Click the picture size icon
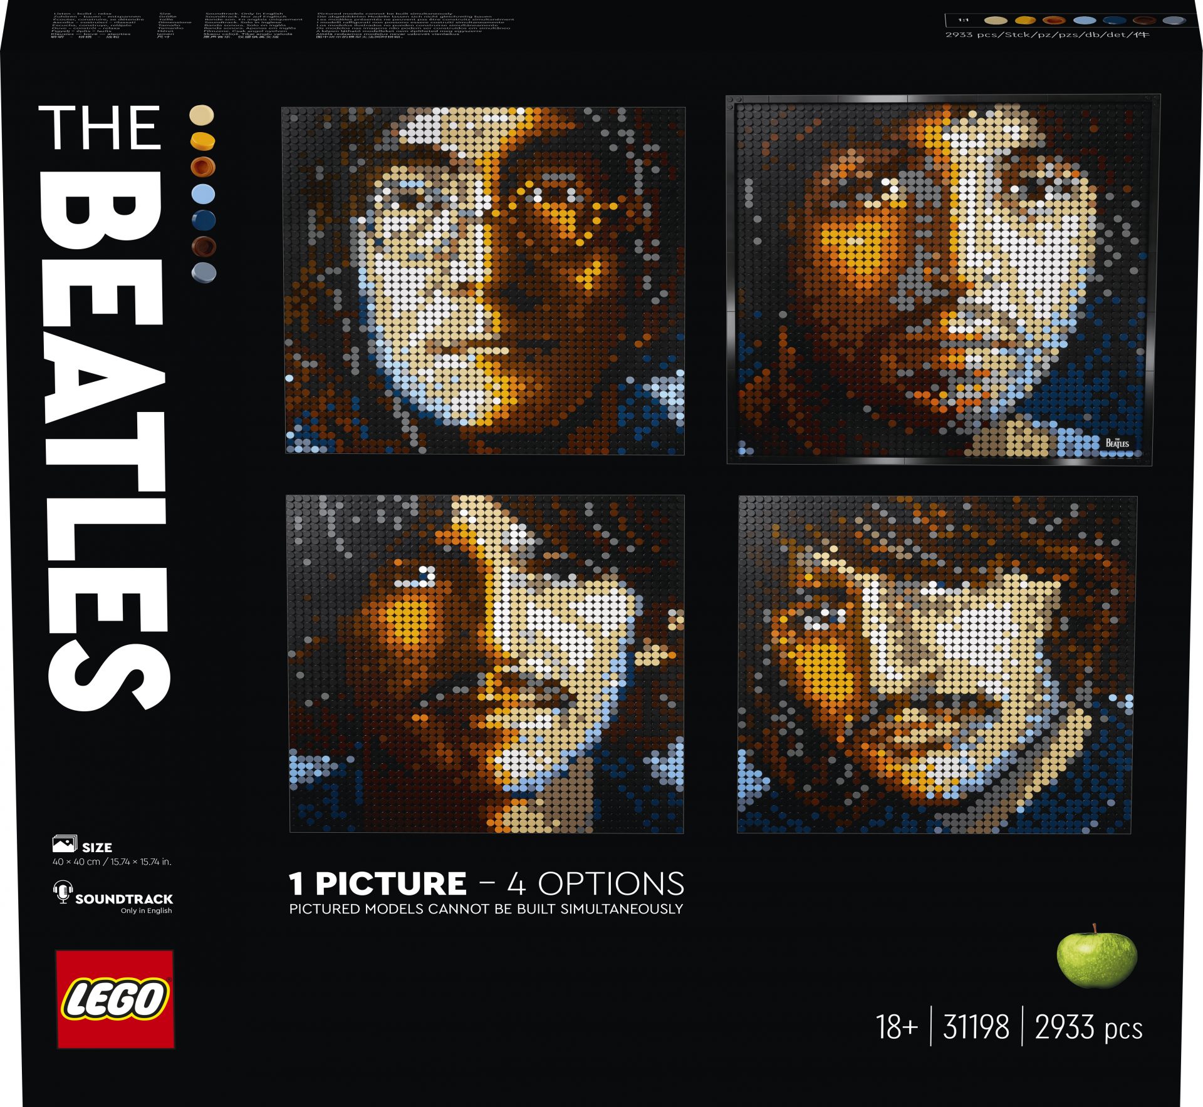This screenshot has height=1107, width=1203. tap(65, 844)
